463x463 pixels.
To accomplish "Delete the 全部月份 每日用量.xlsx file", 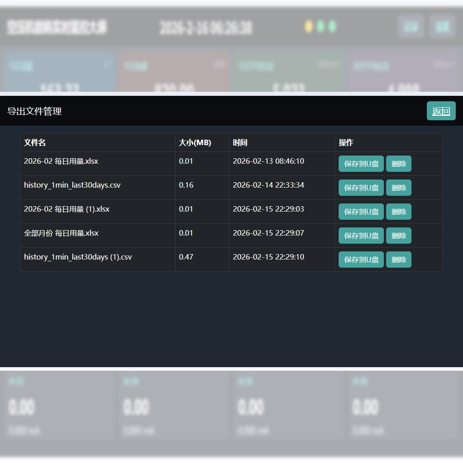I will [x=399, y=235].
